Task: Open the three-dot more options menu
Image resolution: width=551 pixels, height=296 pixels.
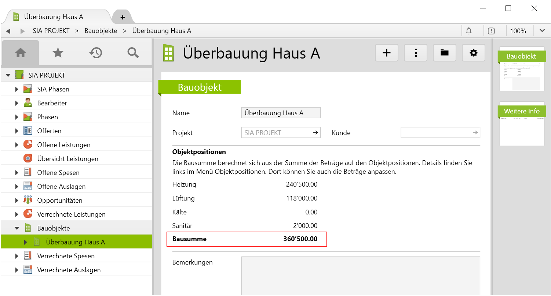Action: click(416, 53)
